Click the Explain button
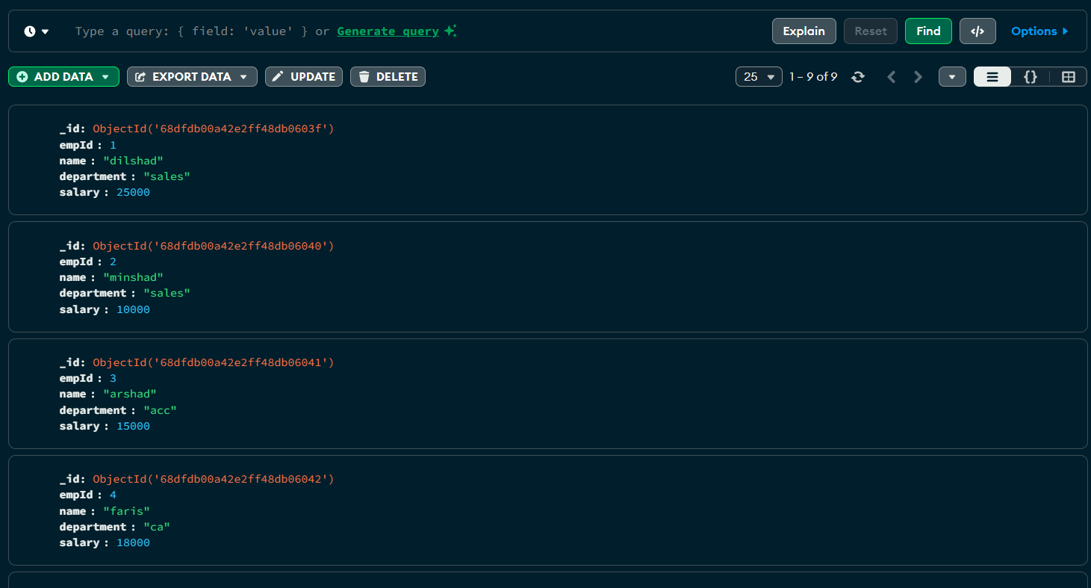Screen dimensions: 1091x588 804,31
